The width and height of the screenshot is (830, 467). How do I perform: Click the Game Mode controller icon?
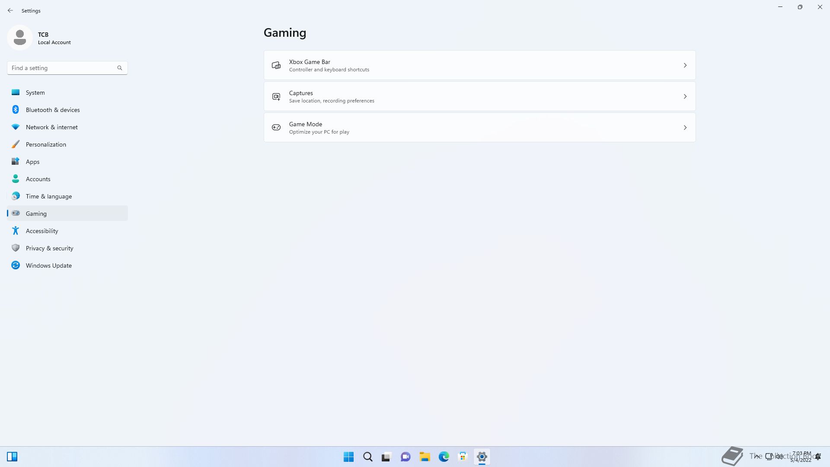276,128
